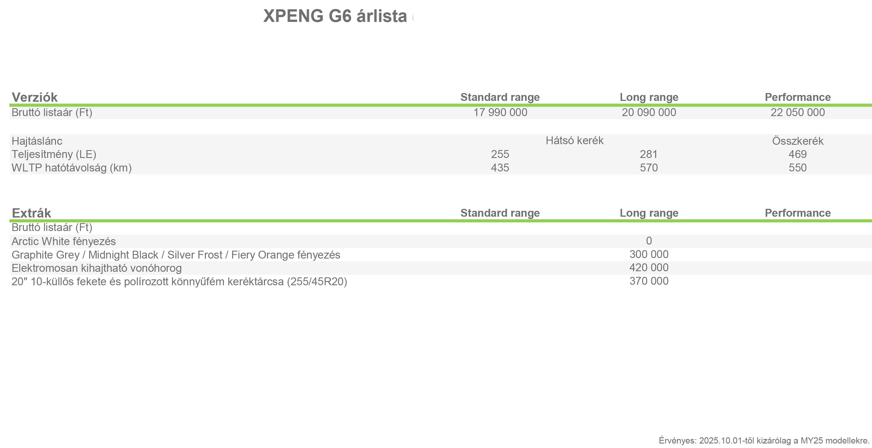Click the 570 km WLTP range value
Viewport: 872px width, 448px height.
[649, 168]
